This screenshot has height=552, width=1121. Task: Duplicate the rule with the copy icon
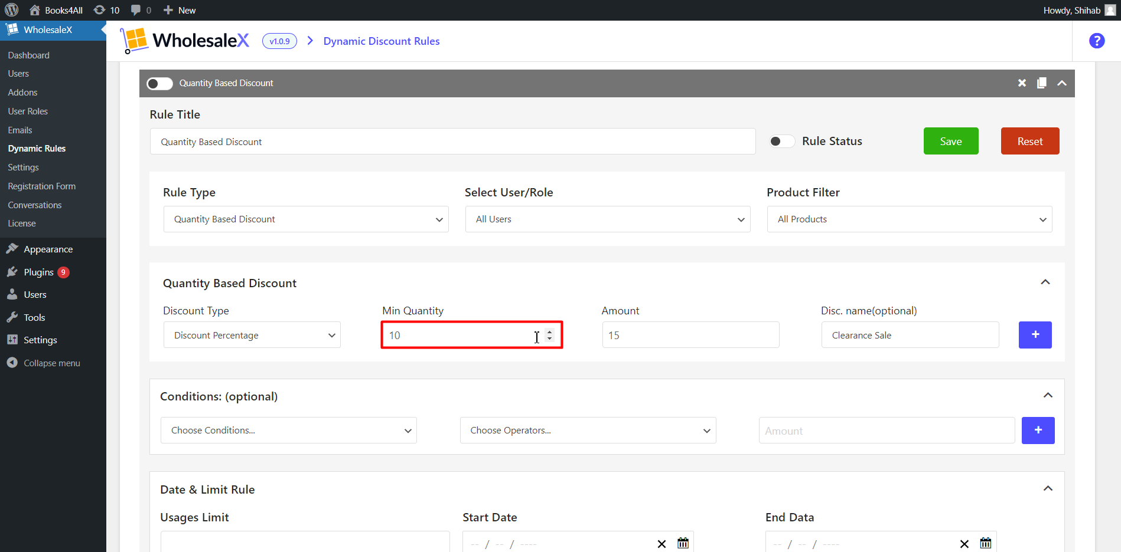point(1042,83)
